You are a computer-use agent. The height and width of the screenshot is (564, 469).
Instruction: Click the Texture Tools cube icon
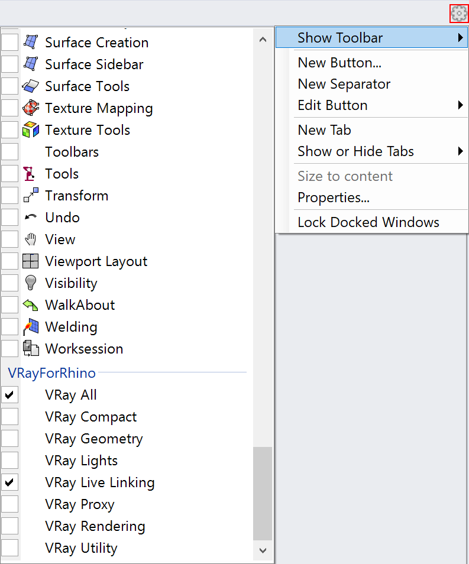coord(31,130)
